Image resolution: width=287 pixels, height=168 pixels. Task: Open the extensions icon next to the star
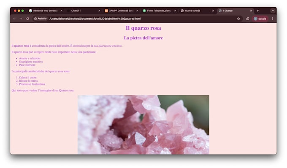click(x=248, y=19)
